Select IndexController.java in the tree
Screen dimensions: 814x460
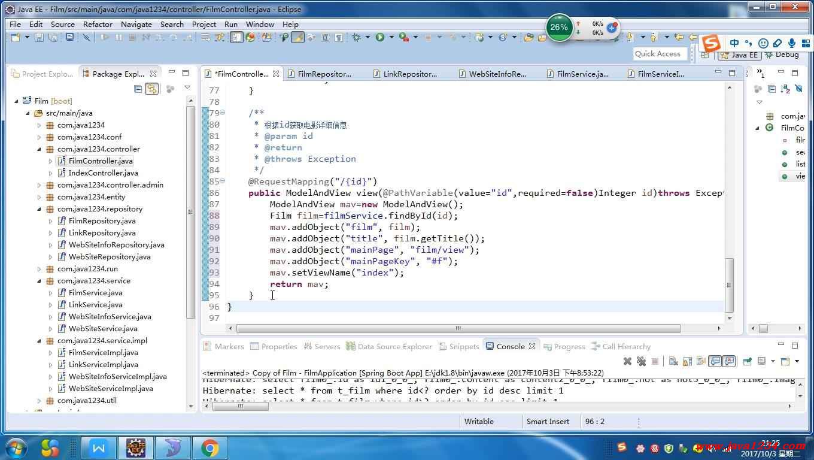[x=103, y=172]
